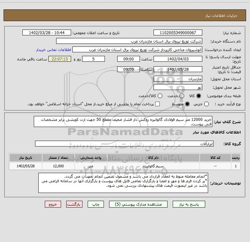Click the بازگشت back button
This screenshot has height=242, width=250.
point(74,204)
